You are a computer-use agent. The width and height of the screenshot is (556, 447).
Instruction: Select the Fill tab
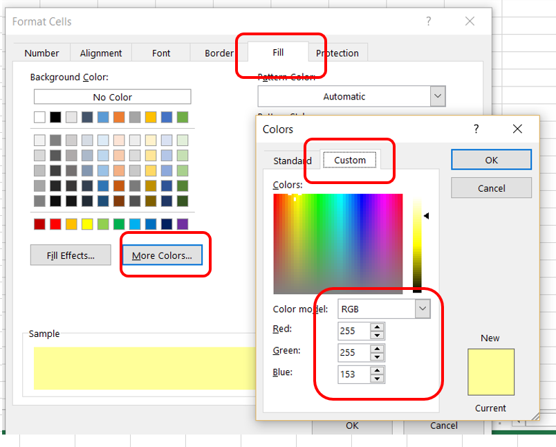tap(278, 53)
